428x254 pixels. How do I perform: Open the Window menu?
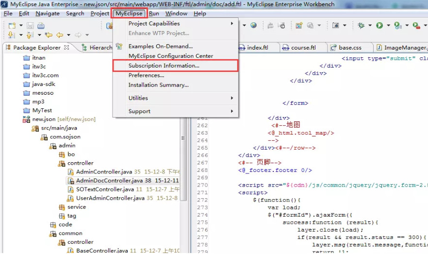click(176, 14)
